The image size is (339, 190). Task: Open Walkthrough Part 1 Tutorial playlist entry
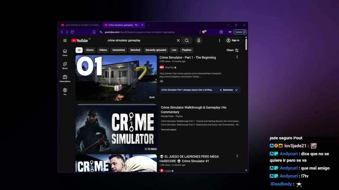click(x=200, y=121)
